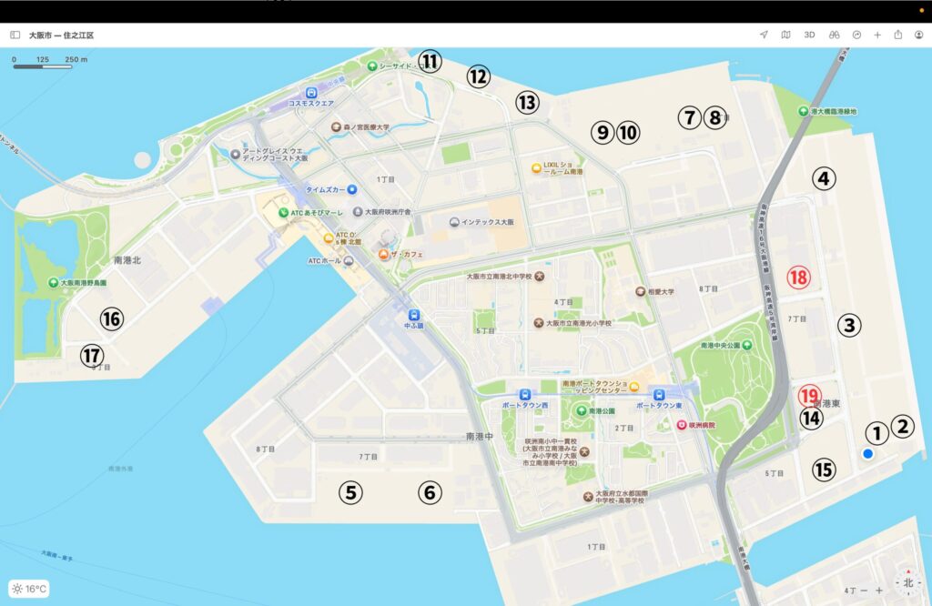Click the directions route icon
Viewport: 932px width, 606px height.
coord(856,35)
